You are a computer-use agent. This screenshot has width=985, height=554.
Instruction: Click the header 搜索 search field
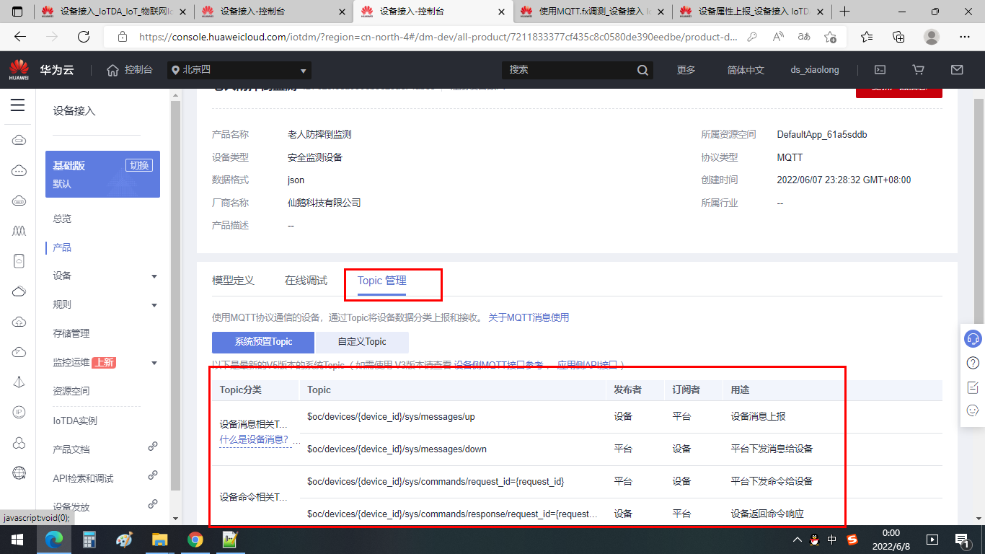click(x=577, y=70)
